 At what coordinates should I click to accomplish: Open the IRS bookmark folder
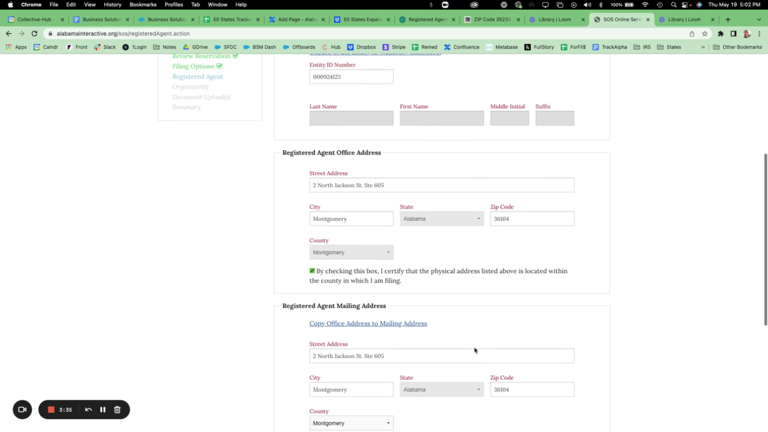(x=642, y=47)
